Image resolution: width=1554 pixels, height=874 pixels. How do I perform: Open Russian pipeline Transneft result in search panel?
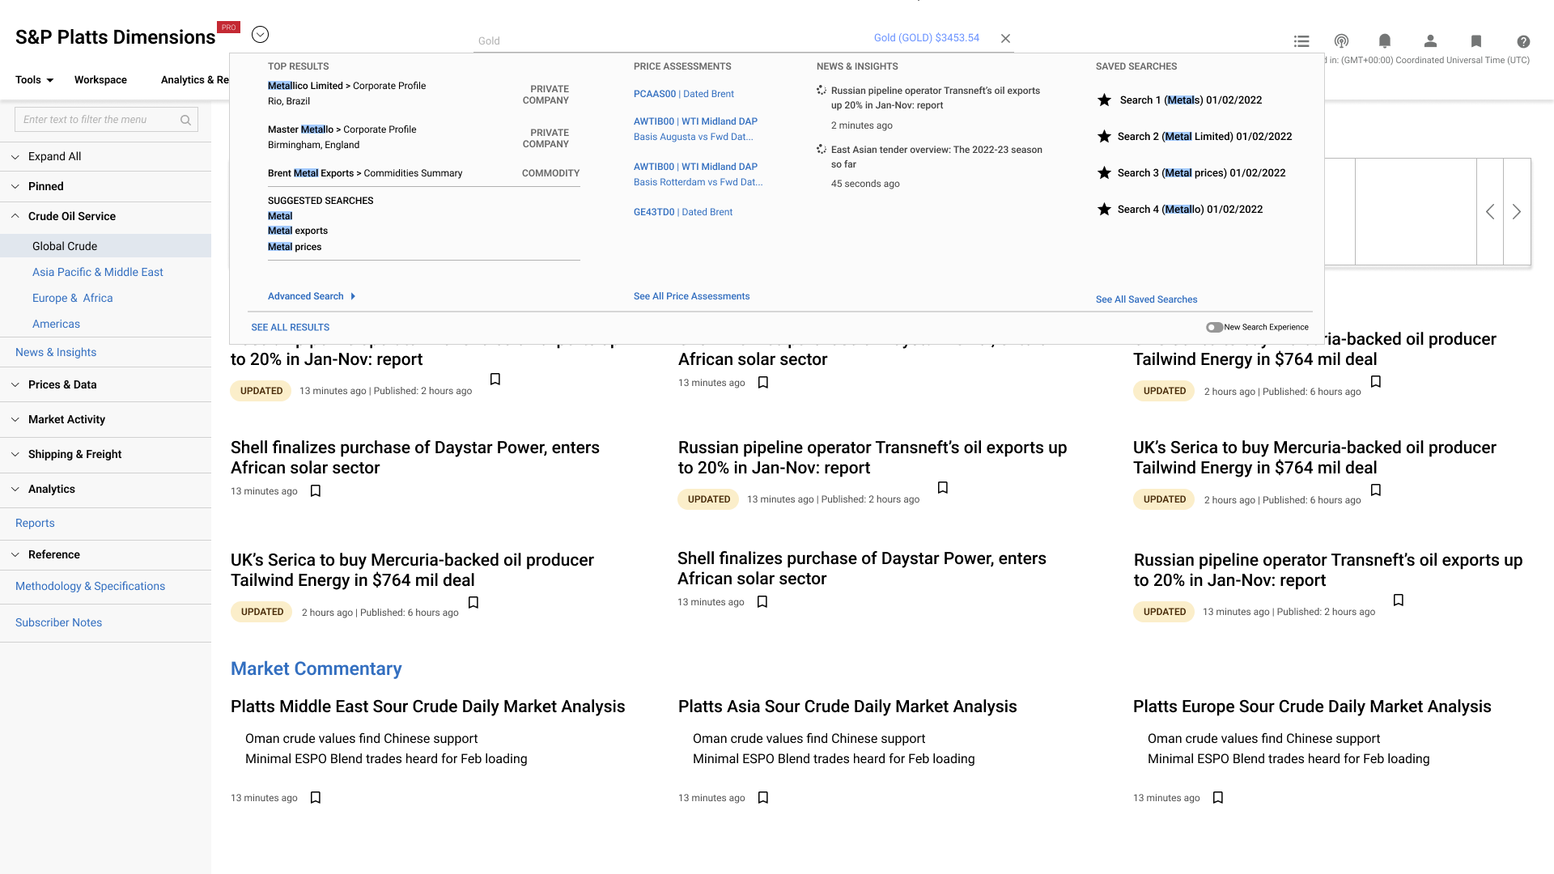pos(935,98)
